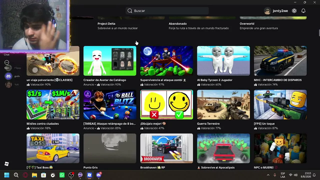
Task: Open the 8 Ball Blitz thumbnail
Action: pos(110,104)
